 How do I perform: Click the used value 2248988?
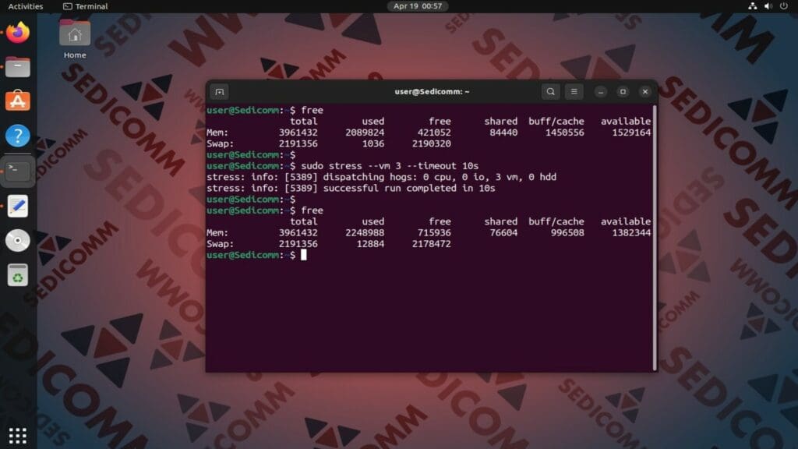pos(365,232)
